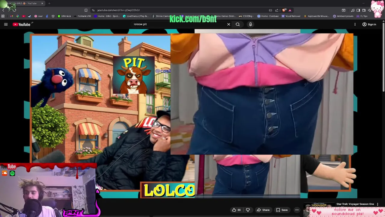Screen dimensions: 385x217
Task: Click the Brave Rewards triangle icon
Action: (290, 10)
